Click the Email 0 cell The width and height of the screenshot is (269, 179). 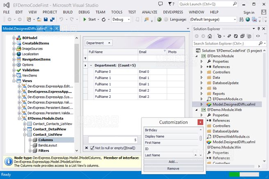[x=153, y=72]
